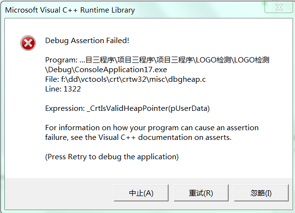
Task: Click the word Expression: label
Action: pos(65,108)
